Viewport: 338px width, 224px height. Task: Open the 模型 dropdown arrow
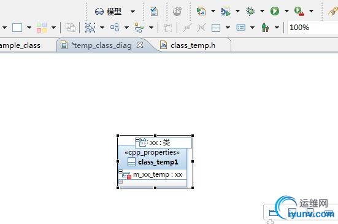tap(133, 12)
